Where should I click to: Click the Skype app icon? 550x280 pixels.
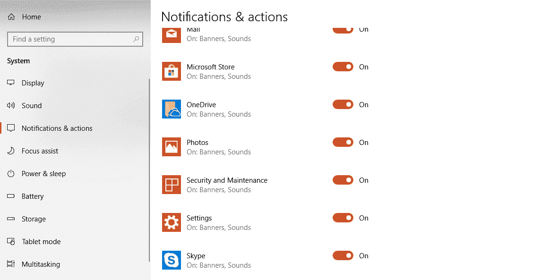[171, 260]
